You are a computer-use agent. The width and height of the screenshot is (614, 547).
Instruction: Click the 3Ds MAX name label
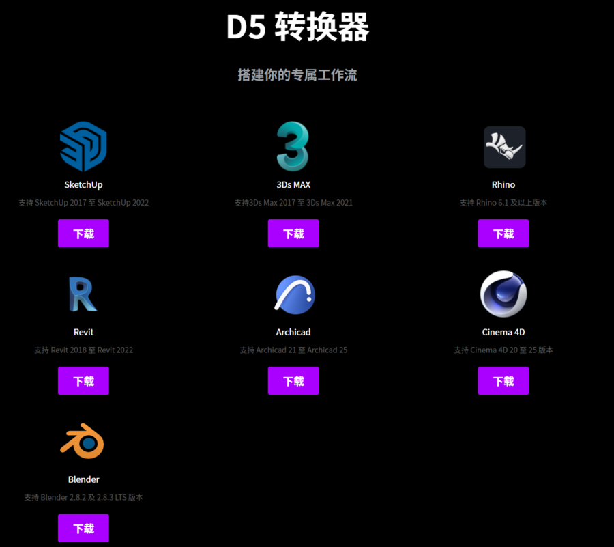[x=293, y=184]
